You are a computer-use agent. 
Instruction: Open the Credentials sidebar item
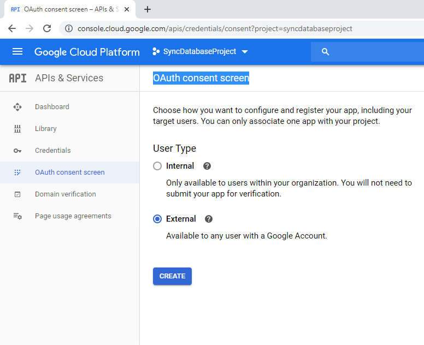[52, 151]
